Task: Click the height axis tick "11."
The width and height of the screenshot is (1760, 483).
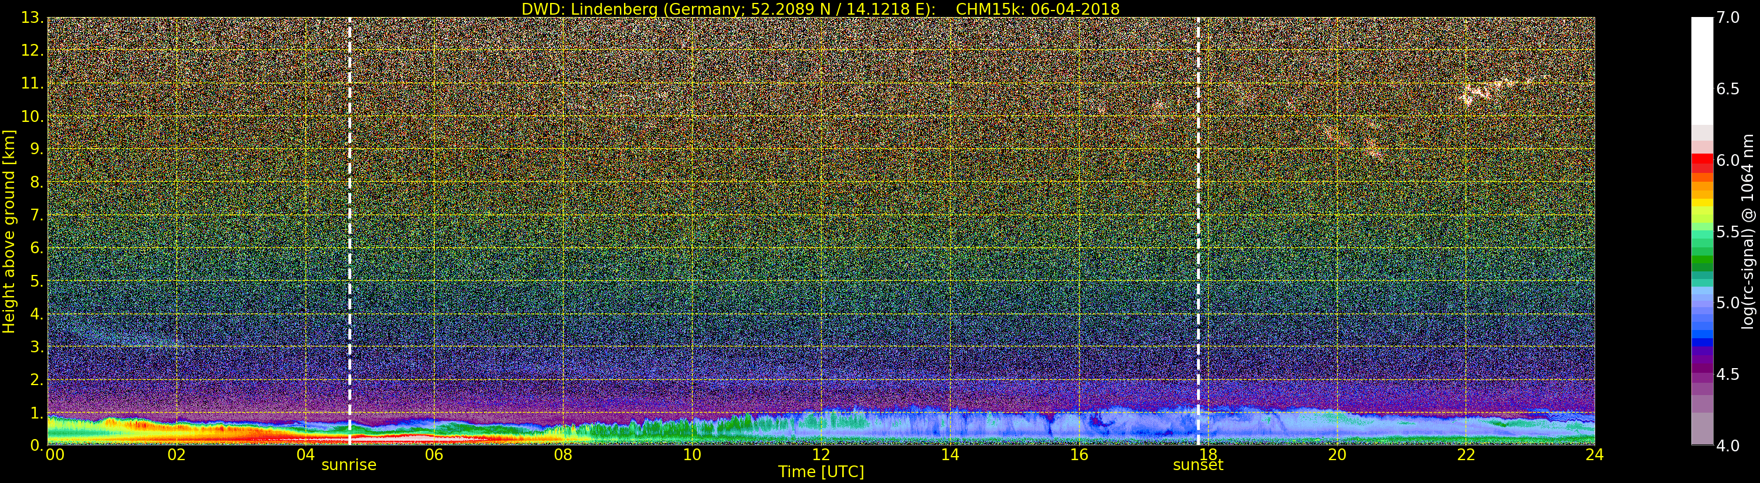Action: [32, 83]
